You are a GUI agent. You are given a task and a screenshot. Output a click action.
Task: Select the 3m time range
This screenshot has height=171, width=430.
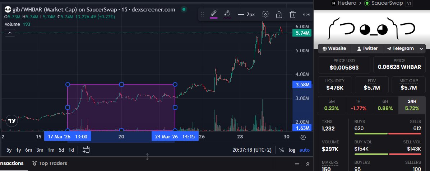[40, 150]
